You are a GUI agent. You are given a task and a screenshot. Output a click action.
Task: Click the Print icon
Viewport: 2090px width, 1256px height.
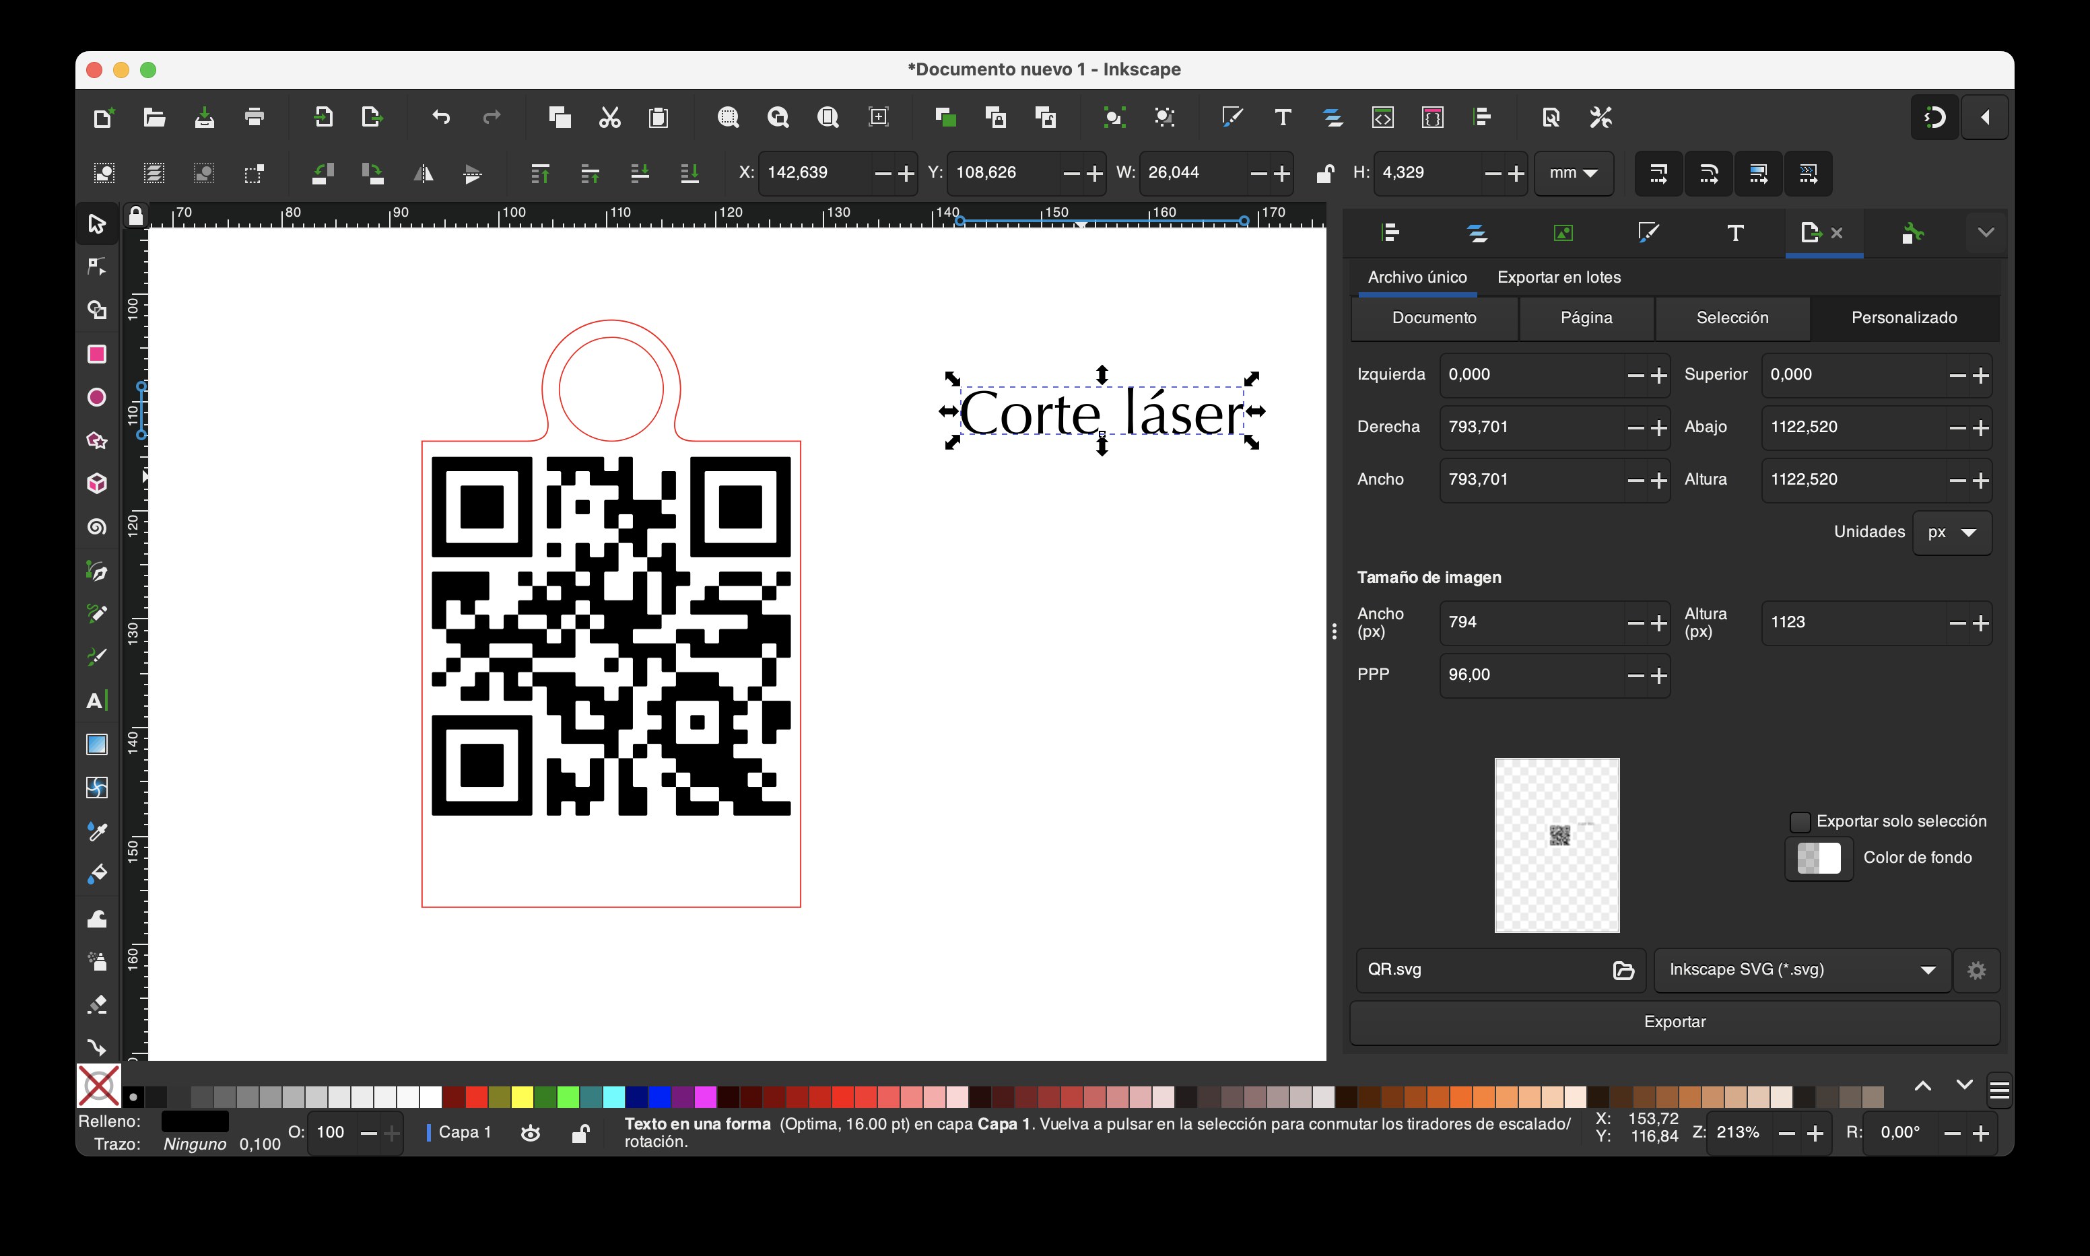254,117
